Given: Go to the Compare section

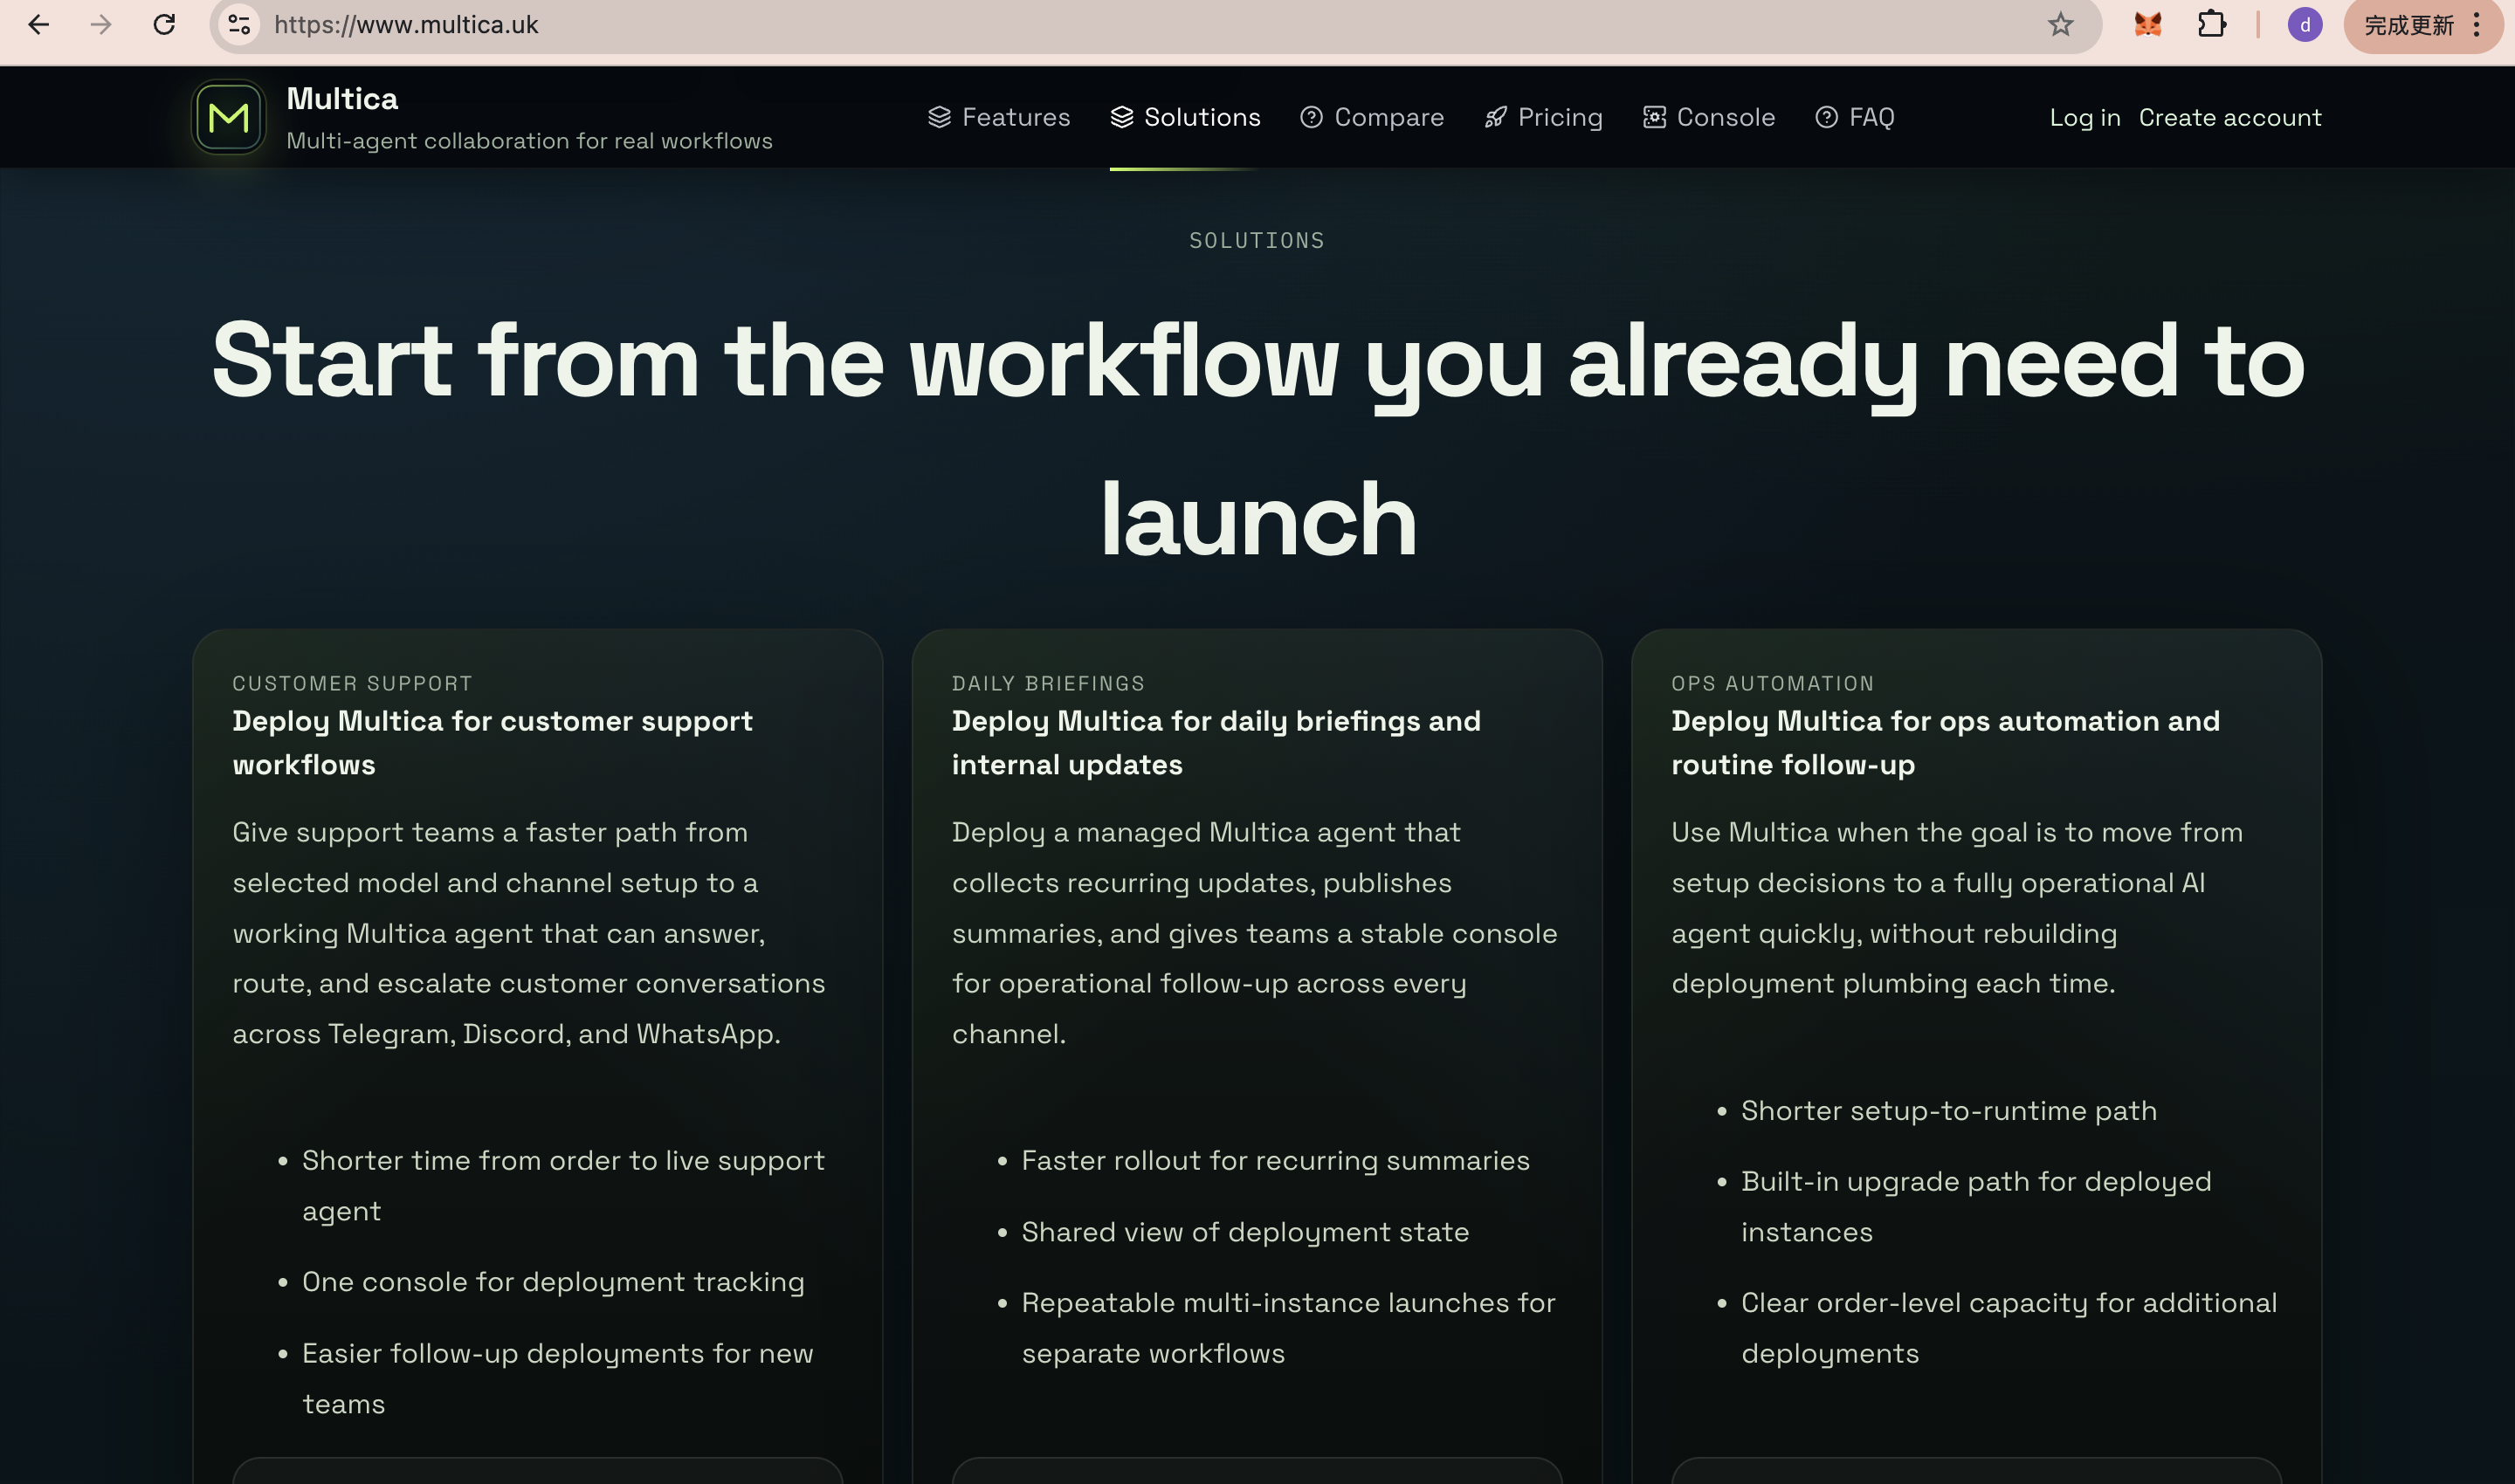Looking at the screenshot, I should click(x=1372, y=117).
